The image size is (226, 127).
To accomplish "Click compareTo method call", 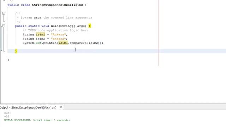I will point(78,43).
